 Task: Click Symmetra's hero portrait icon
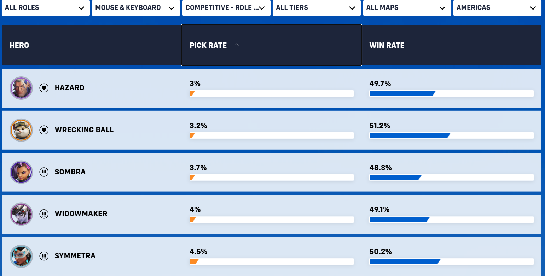tap(21, 256)
